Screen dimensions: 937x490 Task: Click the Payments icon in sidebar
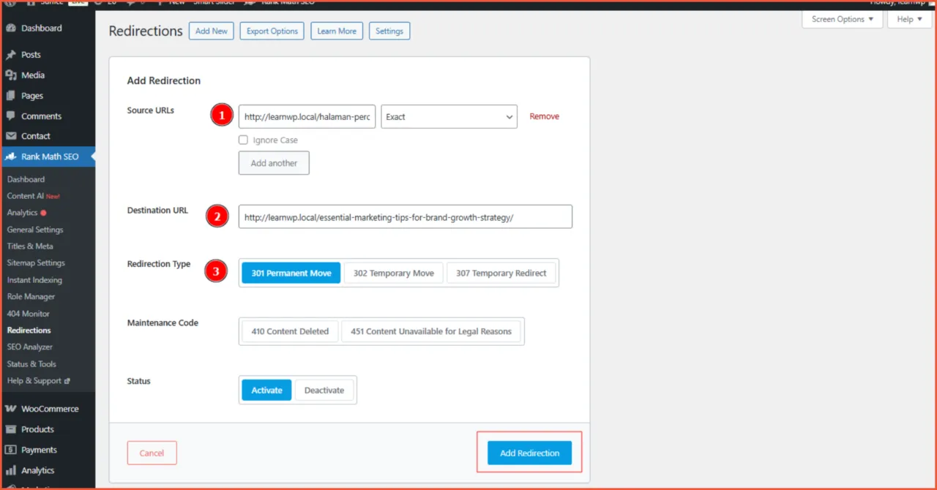click(11, 450)
